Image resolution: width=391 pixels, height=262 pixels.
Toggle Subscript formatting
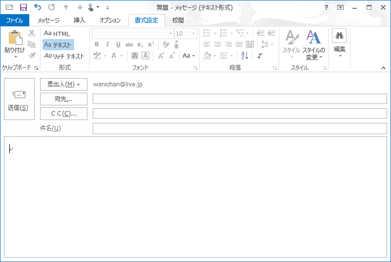pos(140,44)
